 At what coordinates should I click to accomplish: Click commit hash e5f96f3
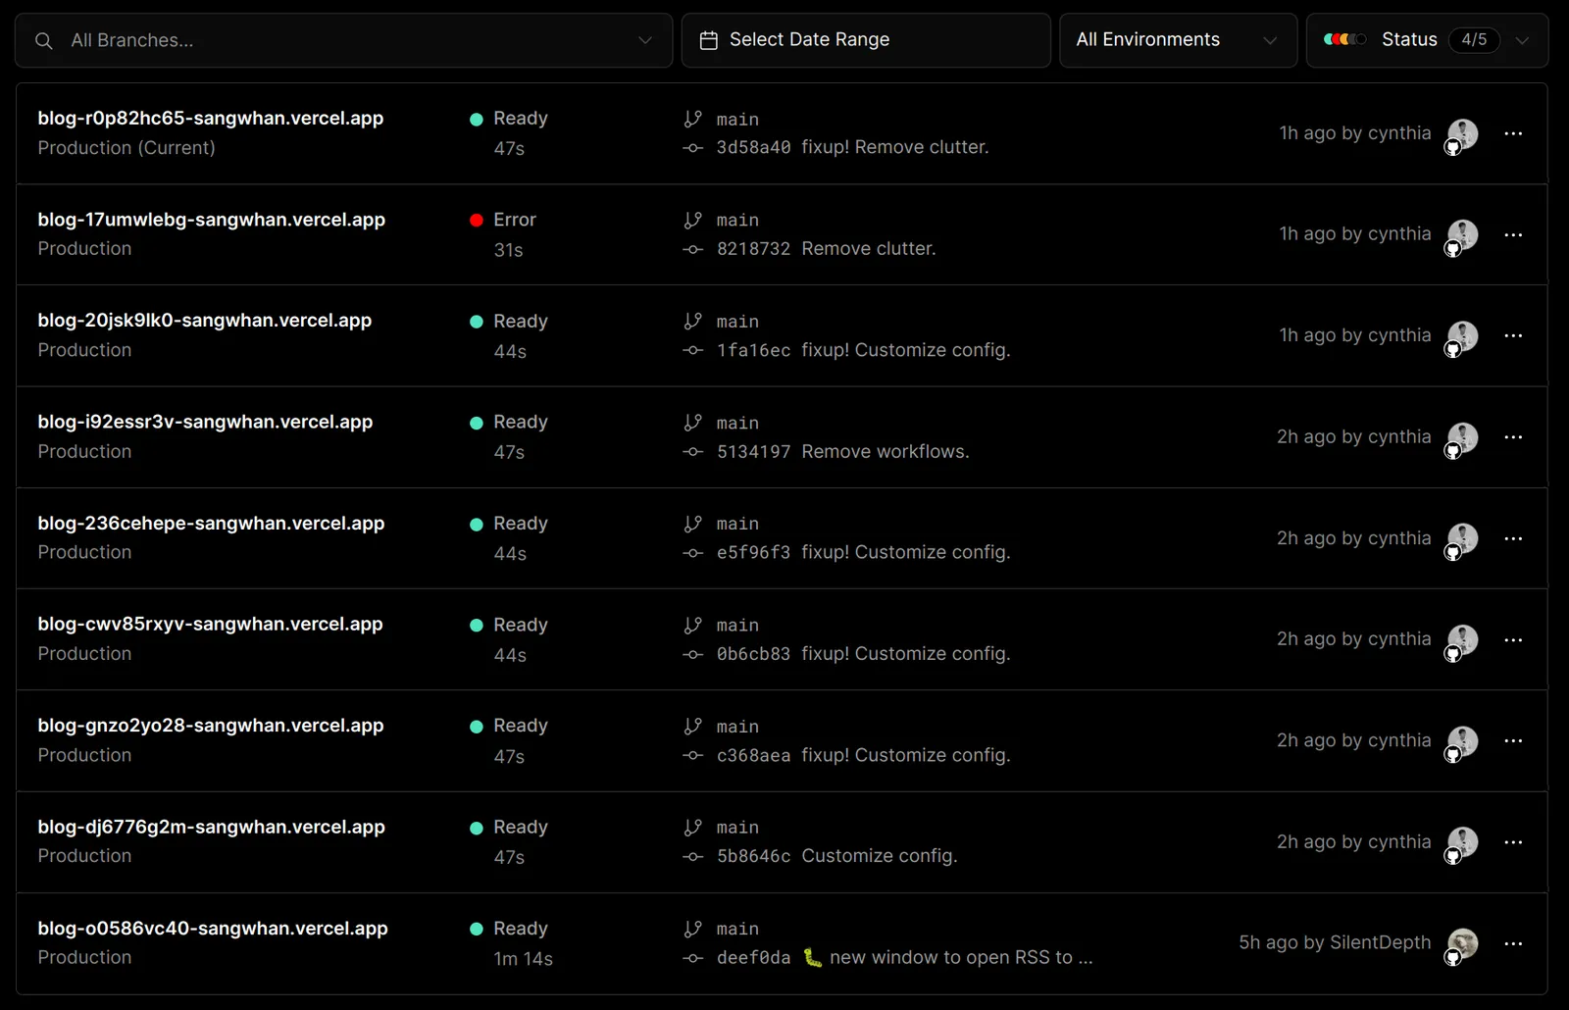point(753,553)
